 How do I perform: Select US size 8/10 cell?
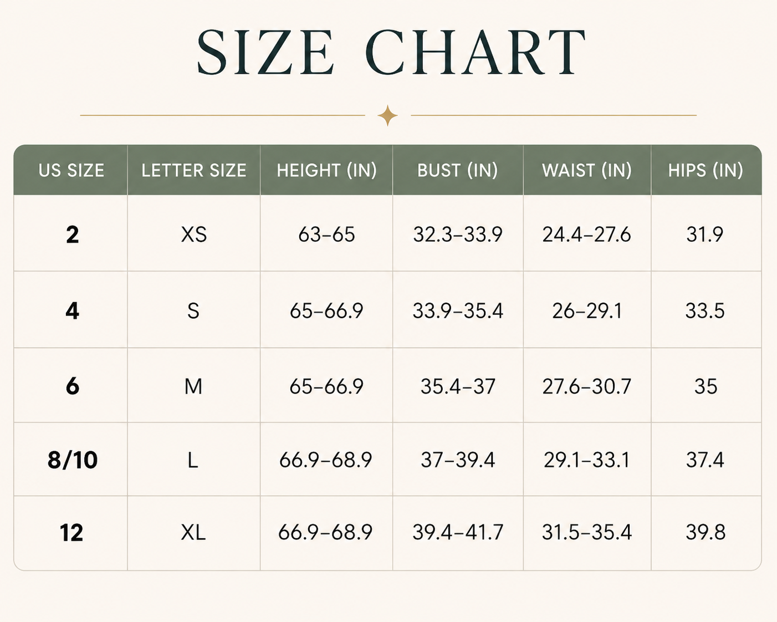(x=73, y=460)
